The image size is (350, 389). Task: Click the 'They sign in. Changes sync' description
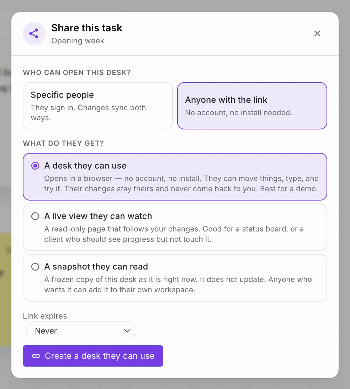click(88, 113)
